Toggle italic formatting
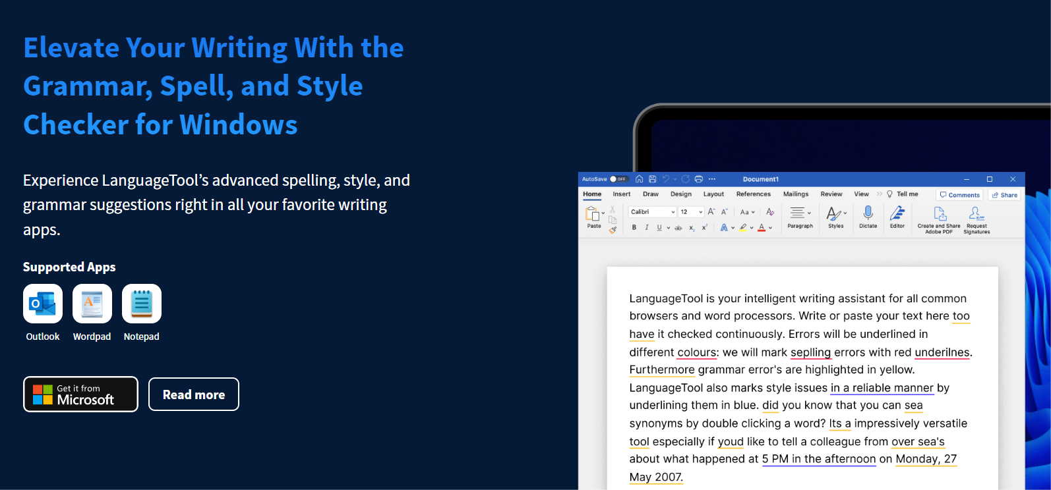Screen dimensions: 1051x490 pos(647,228)
